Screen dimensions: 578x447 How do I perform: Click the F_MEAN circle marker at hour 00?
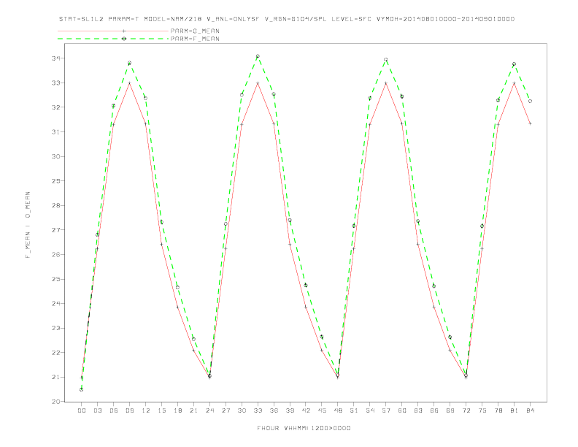coord(82,389)
